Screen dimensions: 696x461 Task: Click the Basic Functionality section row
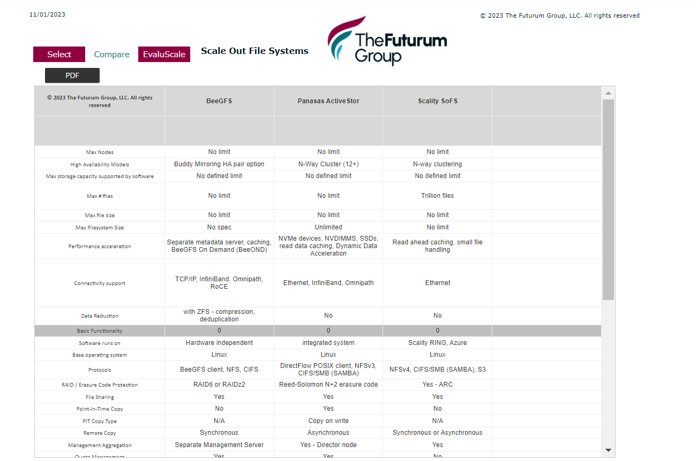pyautogui.click(x=318, y=331)
